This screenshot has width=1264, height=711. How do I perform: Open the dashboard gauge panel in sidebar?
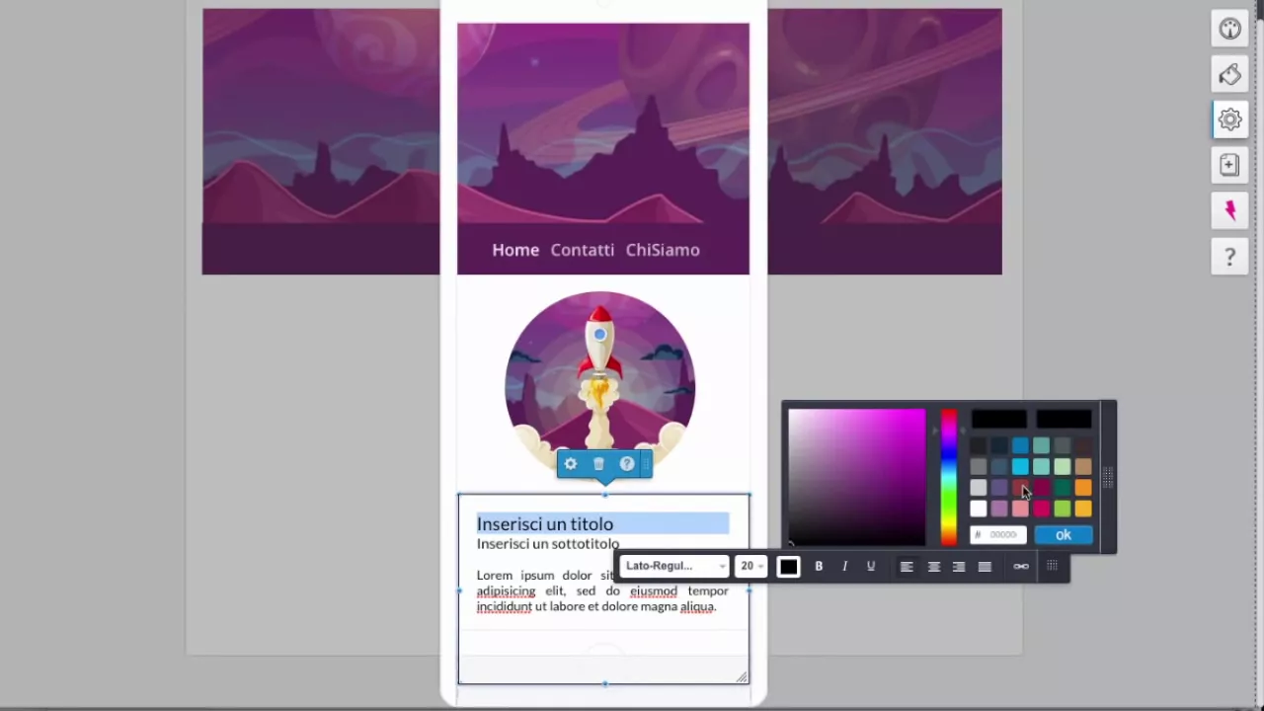pos(1229,29)
